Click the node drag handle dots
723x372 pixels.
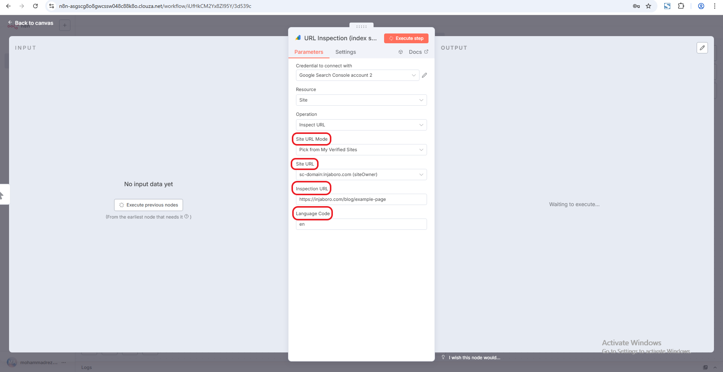click(x=361, y=26)
